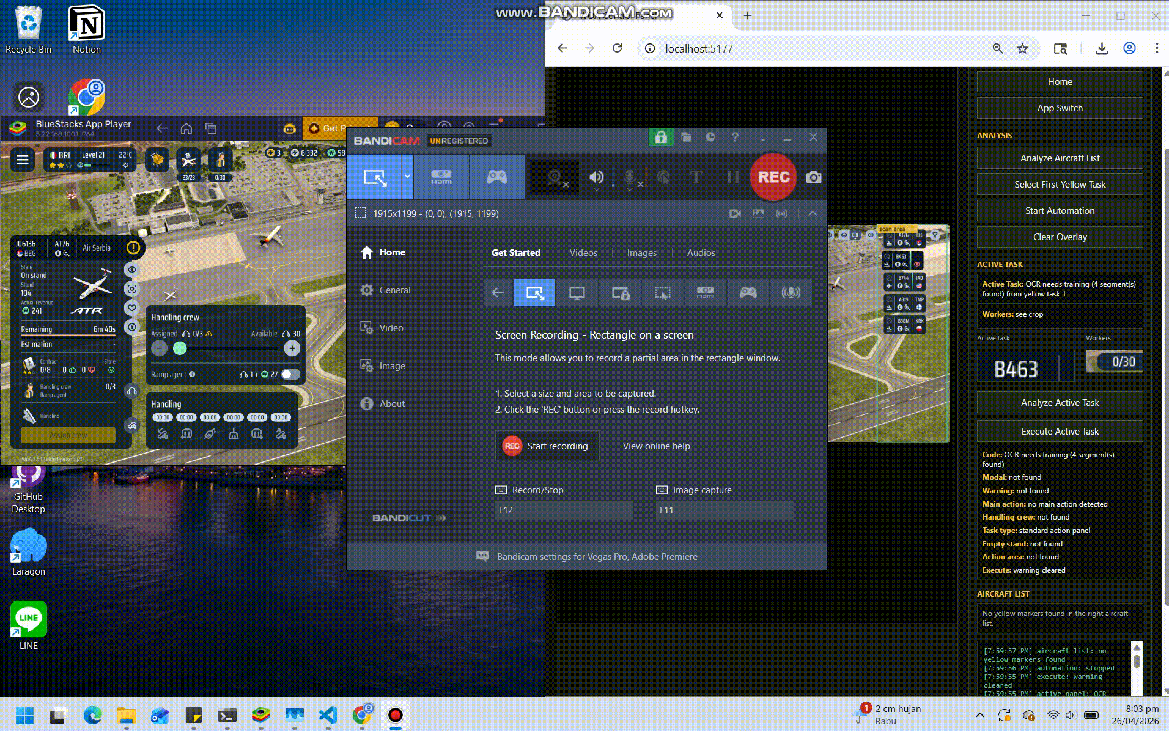Select fullscreen monitor mode in Get Started row

point(577,293)
